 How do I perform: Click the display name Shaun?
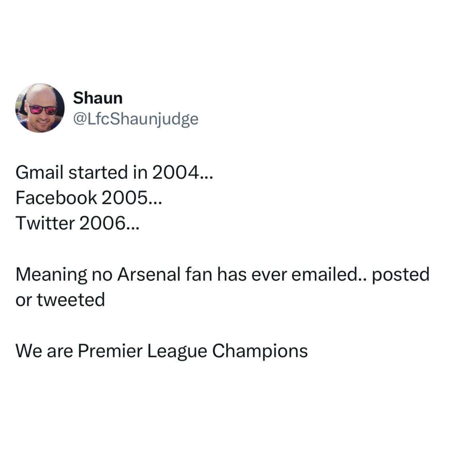pyautogui.click(x=98, y=98)
